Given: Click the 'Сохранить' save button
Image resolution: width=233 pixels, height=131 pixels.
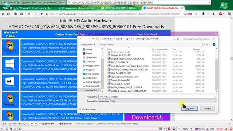Looking at the screenshot, I should 190,109.
